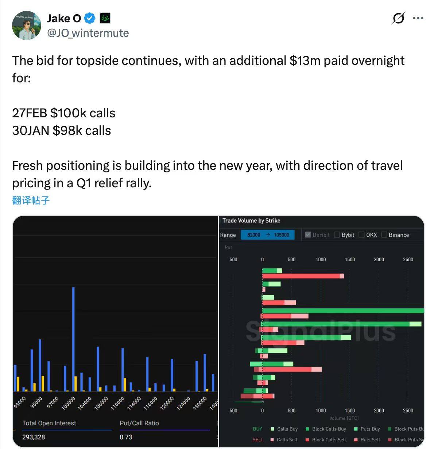The width and height of the screenshot is (434, 449).
Task: Open the three-dot more options menu
Action: tap(418, 18)
